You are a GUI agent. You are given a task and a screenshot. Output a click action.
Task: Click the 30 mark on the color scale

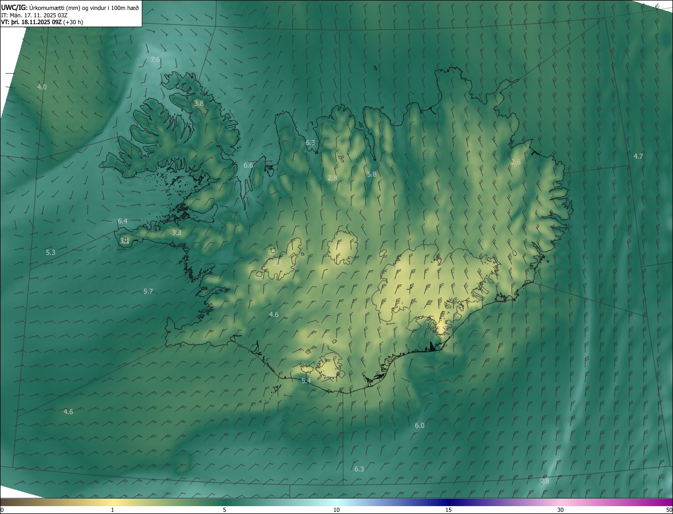tap(560, 510)
